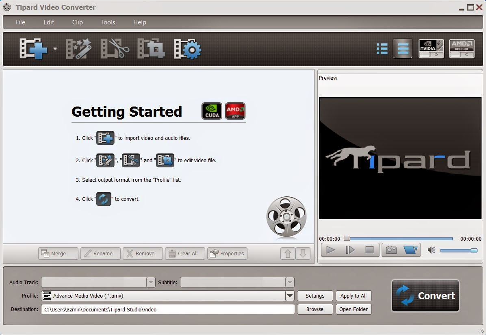The image size is (486, 335).
Task: Click the Convert button
Action: [425, 296]
